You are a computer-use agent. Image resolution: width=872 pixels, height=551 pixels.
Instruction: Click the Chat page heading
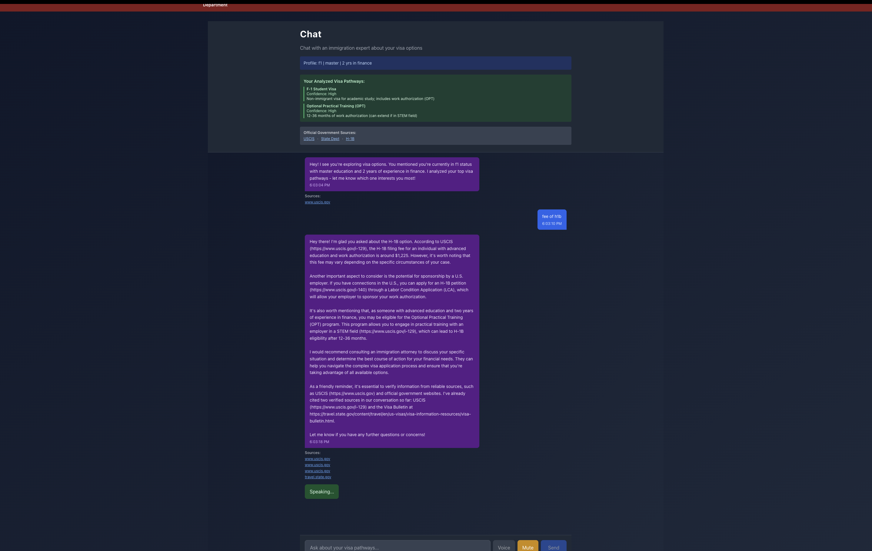pyautogui.click(x=310, y=34)
